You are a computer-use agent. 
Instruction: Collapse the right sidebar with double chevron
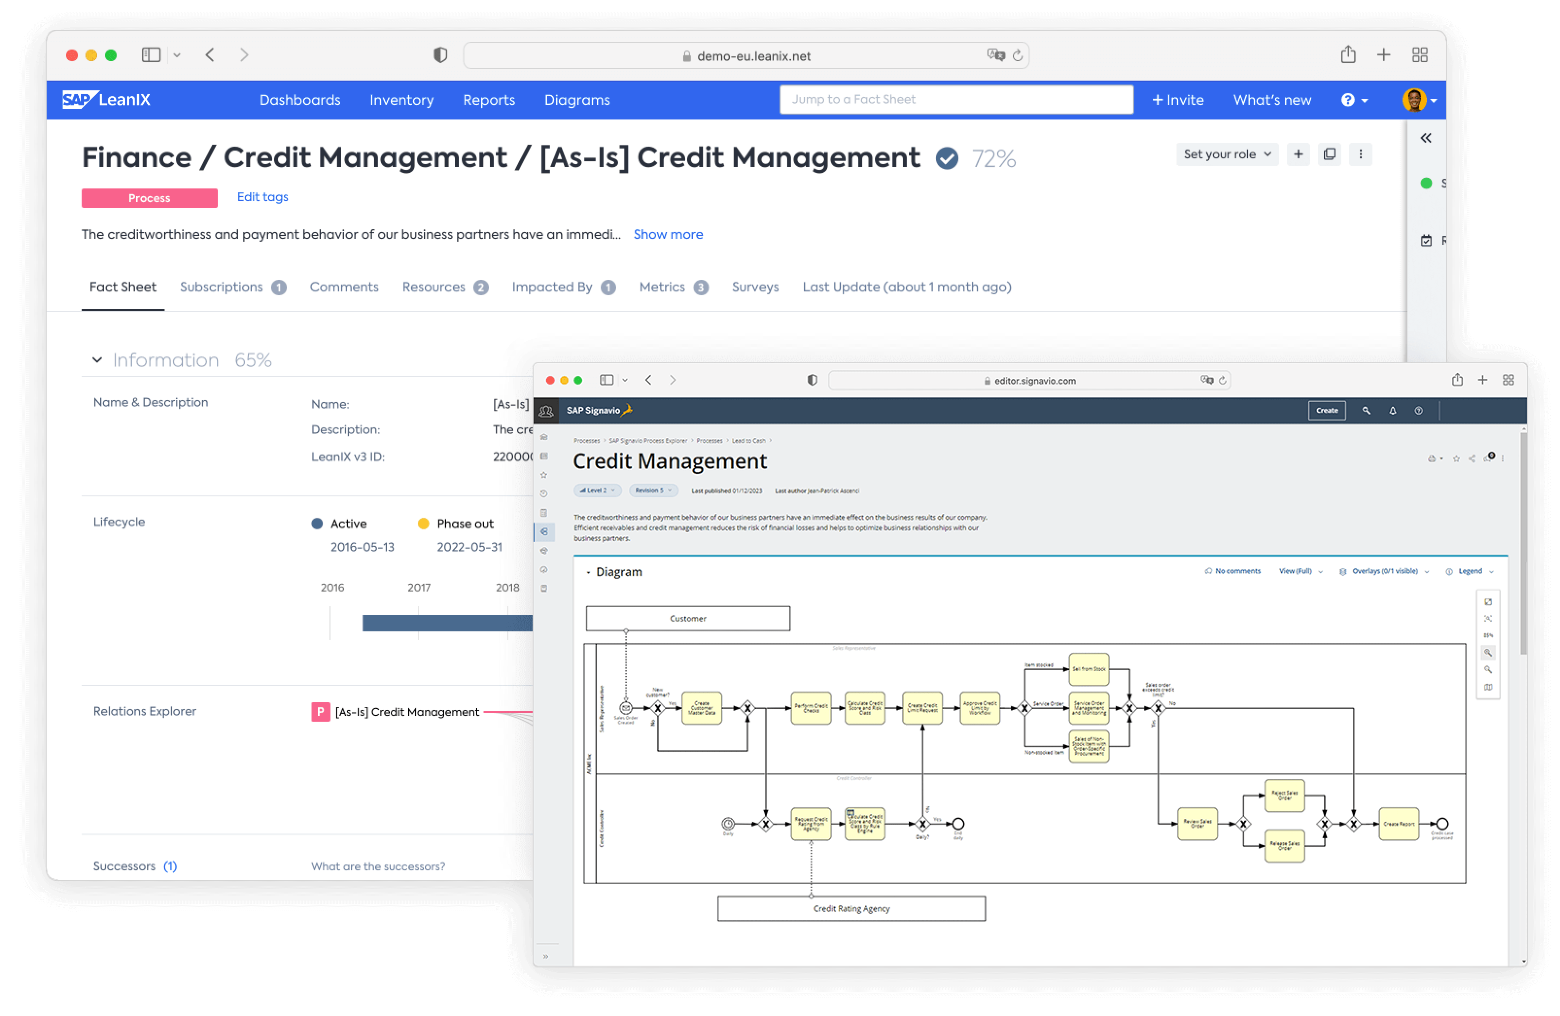[x=1426, y=138]
